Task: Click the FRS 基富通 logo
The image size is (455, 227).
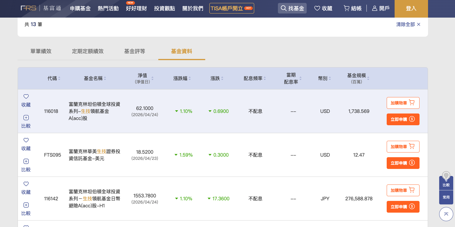Action: [41, 8]
